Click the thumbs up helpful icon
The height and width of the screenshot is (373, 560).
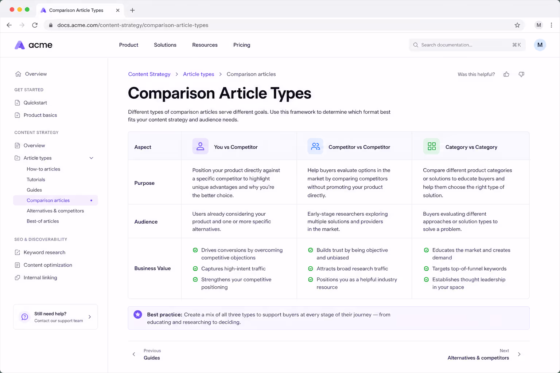pos(506,74)
